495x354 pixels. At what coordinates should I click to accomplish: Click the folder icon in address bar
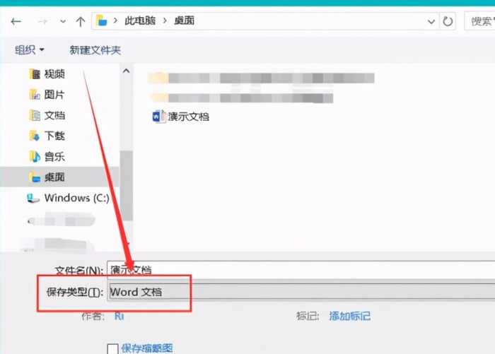[x=101, y=20]
